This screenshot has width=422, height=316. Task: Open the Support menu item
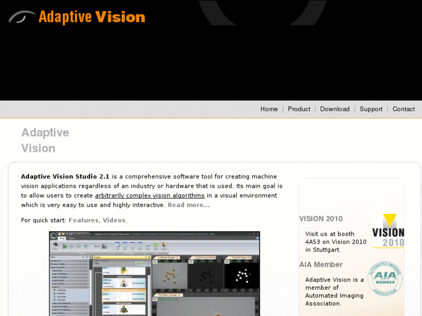[x=371, y=109]
